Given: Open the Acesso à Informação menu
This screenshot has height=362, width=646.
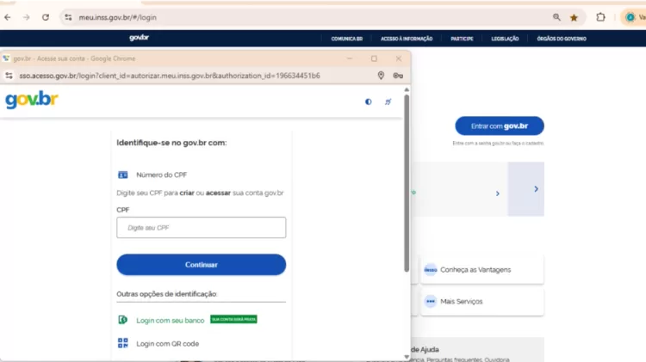Looking at the screenshot, I should pos(407,39).
